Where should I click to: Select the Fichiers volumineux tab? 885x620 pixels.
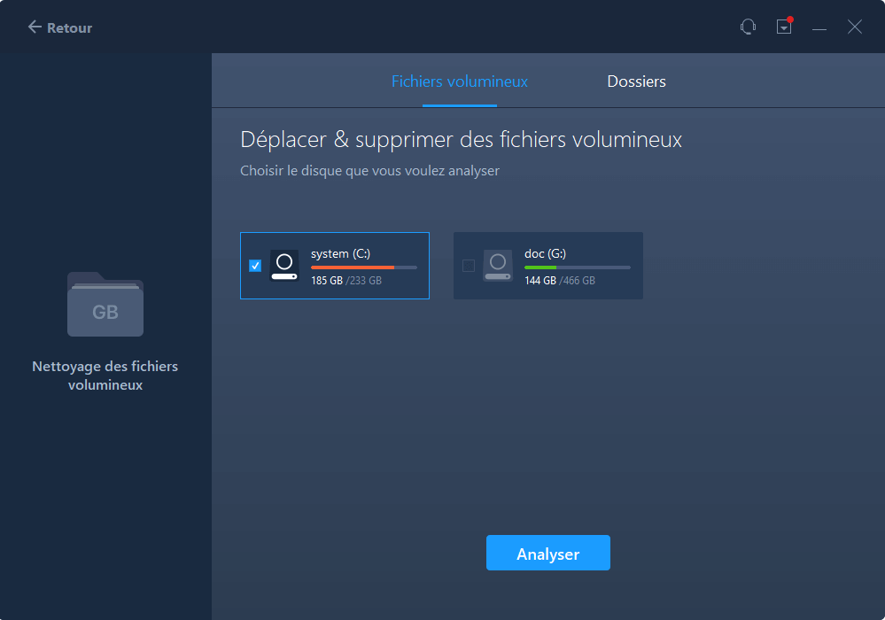pyautogui.click(x=459, y=81)
